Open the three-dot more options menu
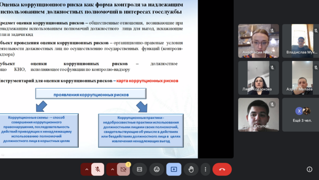 click(205, 169)
